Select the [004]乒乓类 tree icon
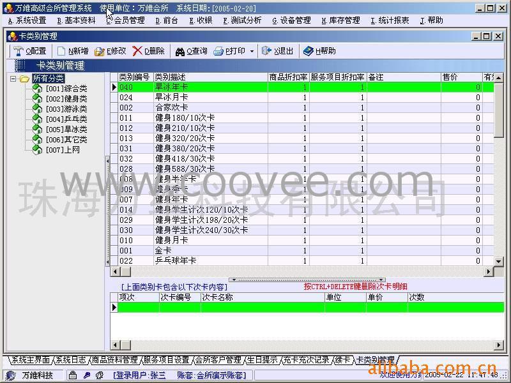 pos(38,119)
